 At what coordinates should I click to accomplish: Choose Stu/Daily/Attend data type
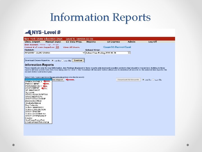click(x=33, y=103)
